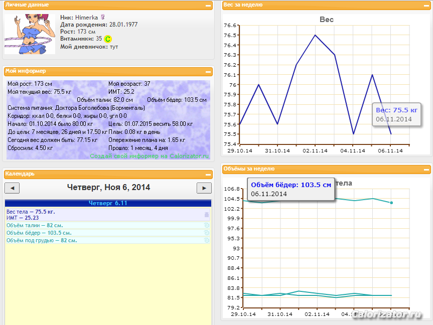Collapse the Личные данные panel
This screenshot has height=325, width=433.
coord(208,5)
